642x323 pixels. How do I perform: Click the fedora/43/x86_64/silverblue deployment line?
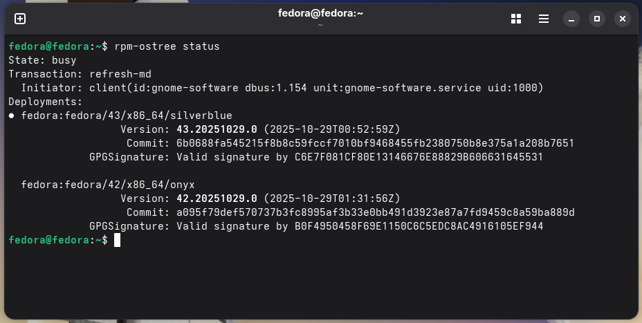pyautogui.click(x=127, y=116)
